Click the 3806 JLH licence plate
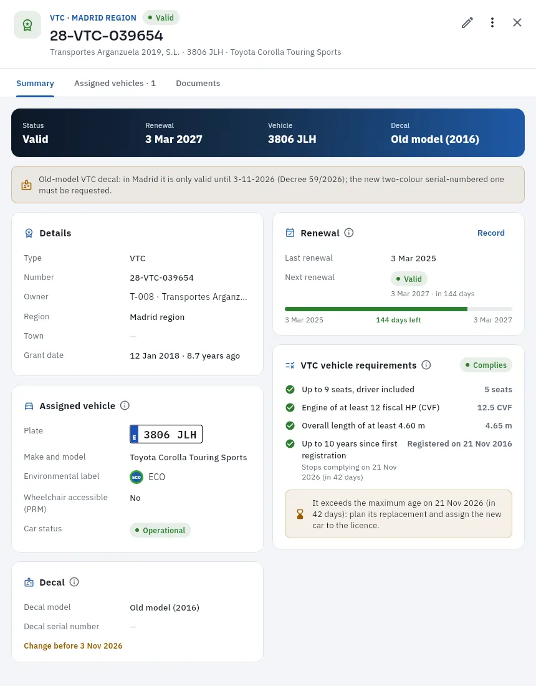This screenshot has width=536, height=686. (166, 434)
